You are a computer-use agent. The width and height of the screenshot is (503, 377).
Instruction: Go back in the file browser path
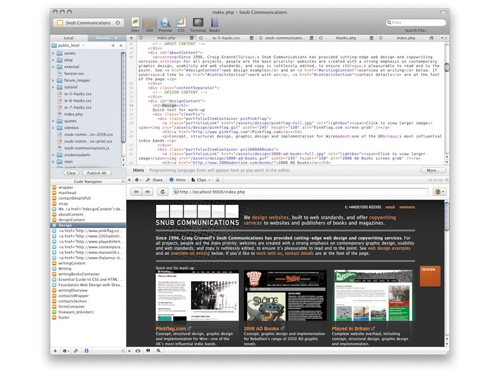click(x=113, y=45)
